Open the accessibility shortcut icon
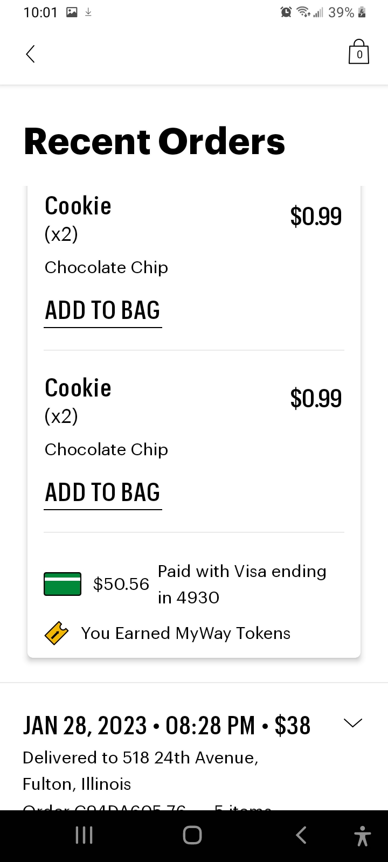This screenshot has width=388, height=862. pyautogui.click(x=363, y=836)
